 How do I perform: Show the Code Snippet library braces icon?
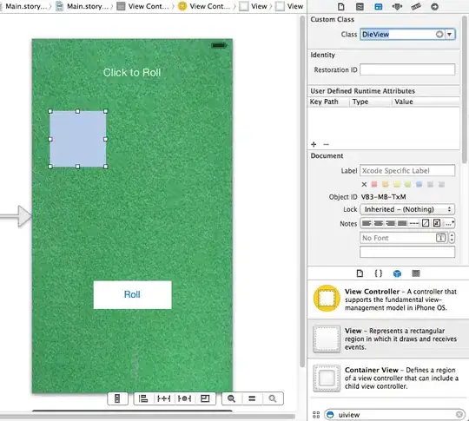point(379,273)
